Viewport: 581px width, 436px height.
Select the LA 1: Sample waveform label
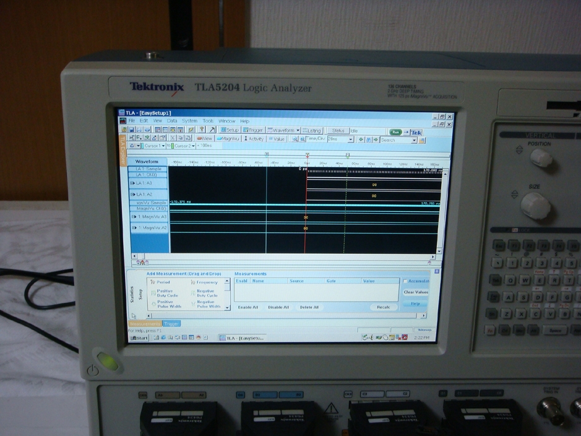(x=148, y=168)
